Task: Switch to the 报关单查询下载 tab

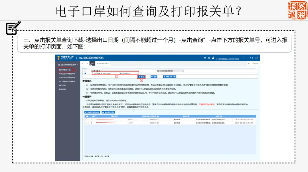Action: pyautogui.click(x=102, y=64)
